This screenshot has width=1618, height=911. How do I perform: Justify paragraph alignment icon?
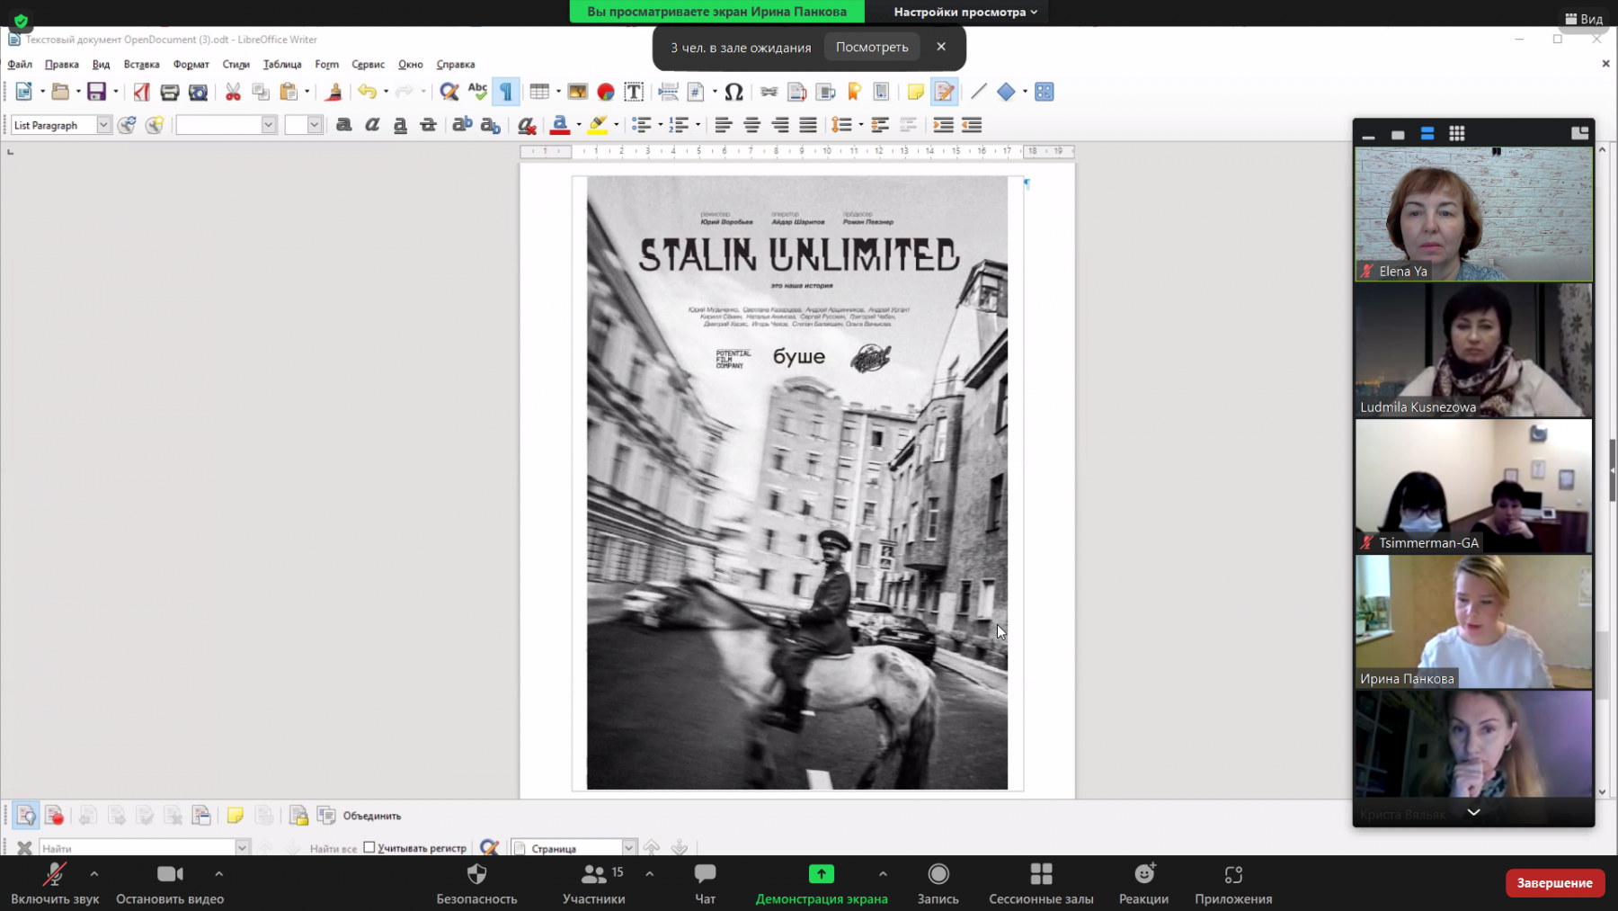pyautogui.click(x=808, y=125)
